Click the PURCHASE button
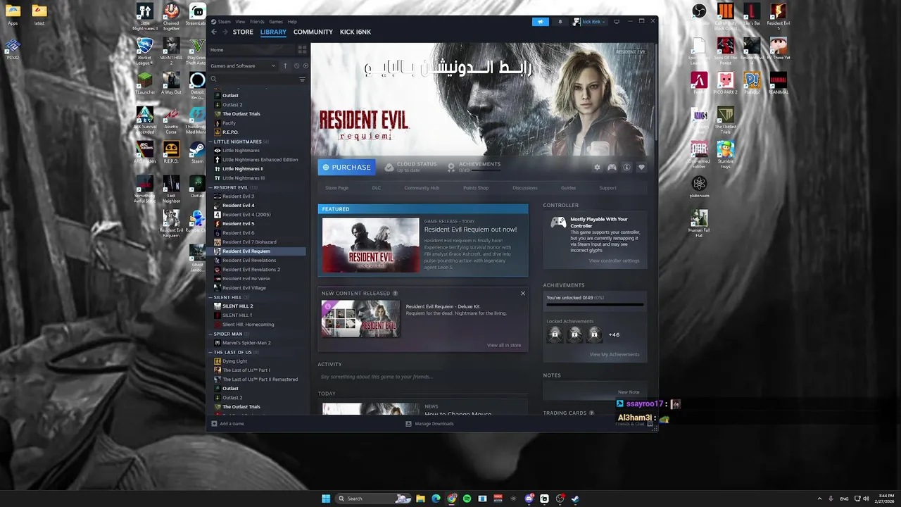The height and width of the screenshot is (507, 901). click(x=346, y=167)
